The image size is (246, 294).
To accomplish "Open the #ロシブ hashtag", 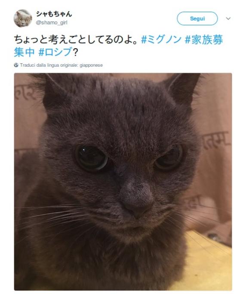I will click(55, 52).
